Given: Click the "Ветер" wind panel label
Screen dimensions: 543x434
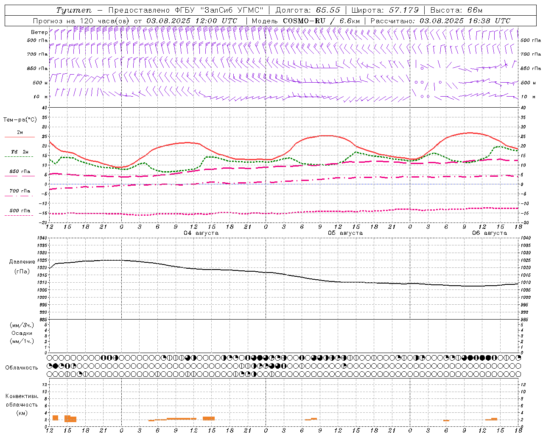Looking at the screenshot, I should 39,32.
